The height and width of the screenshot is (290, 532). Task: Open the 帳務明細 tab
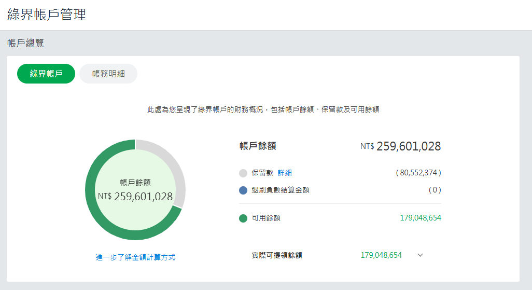tap(108, 74)
